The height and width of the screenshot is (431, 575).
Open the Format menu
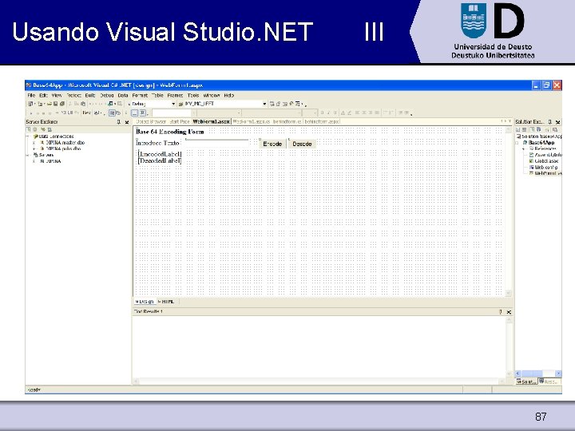click(140, 95)
